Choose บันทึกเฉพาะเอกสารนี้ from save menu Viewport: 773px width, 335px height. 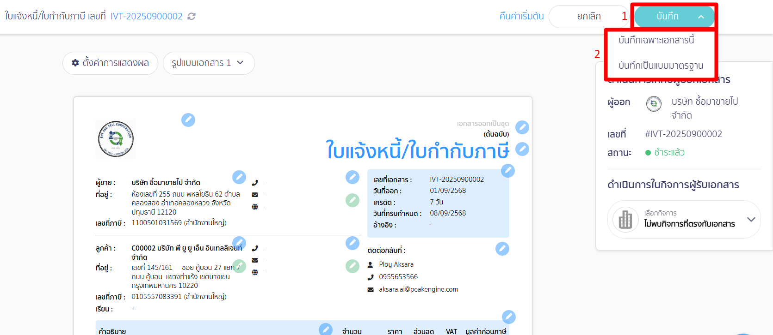(656, 40)
